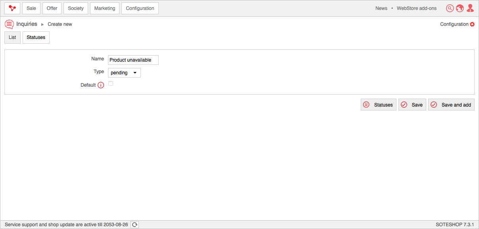
Task: Follow the WebStore add-ons link
Action: [417, 8]
